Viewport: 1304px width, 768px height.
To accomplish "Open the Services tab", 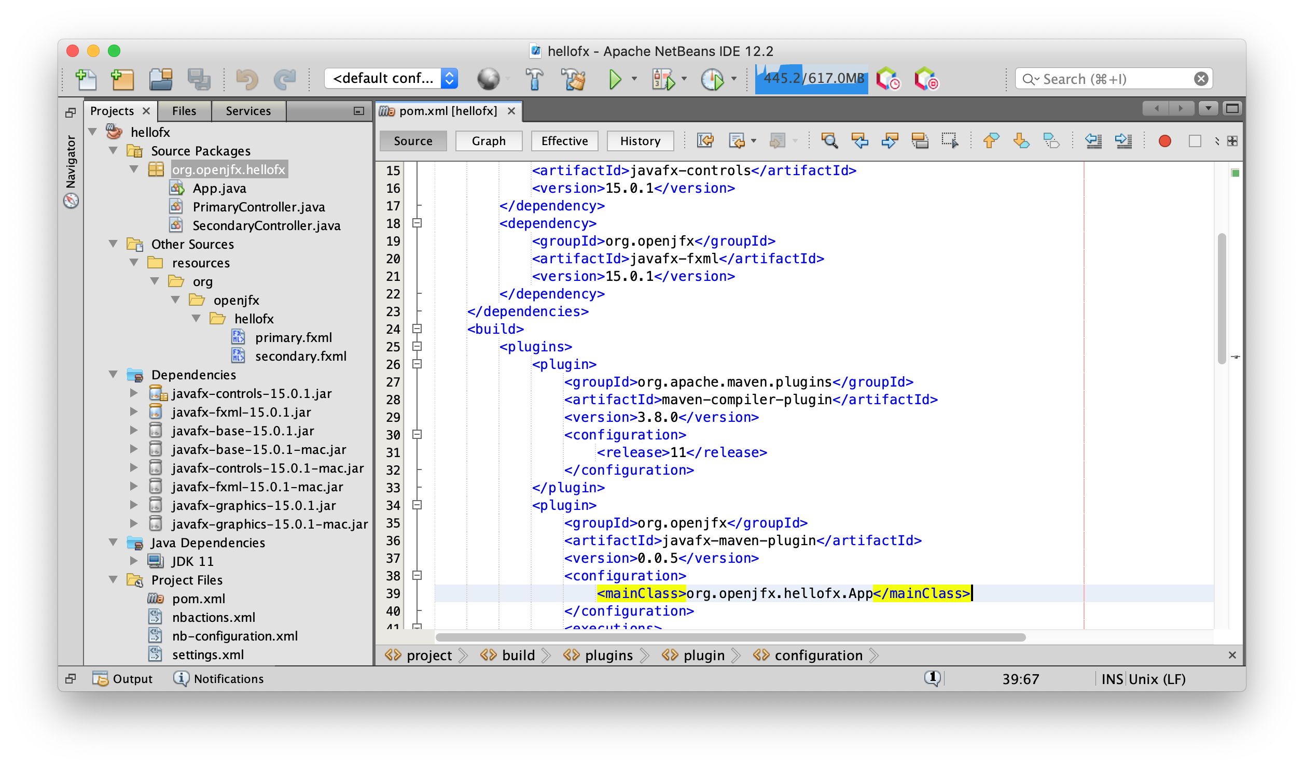I will 248,111.
